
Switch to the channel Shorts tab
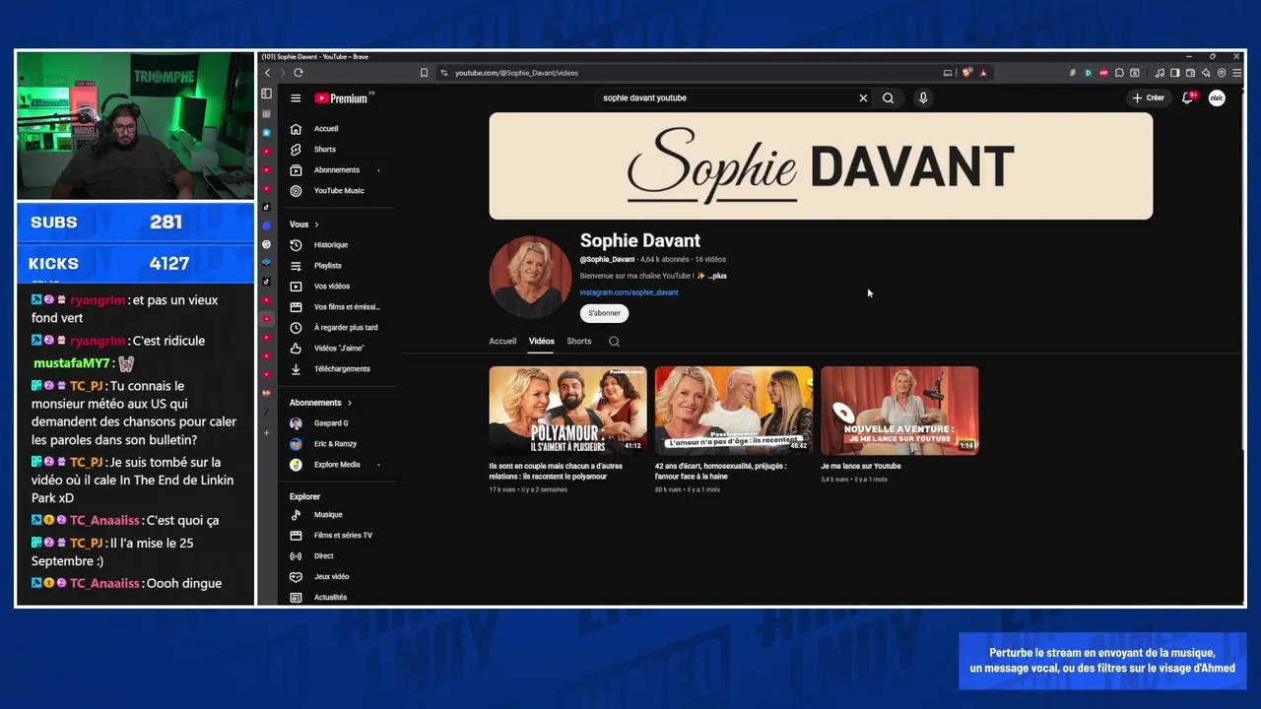point(579,342)
